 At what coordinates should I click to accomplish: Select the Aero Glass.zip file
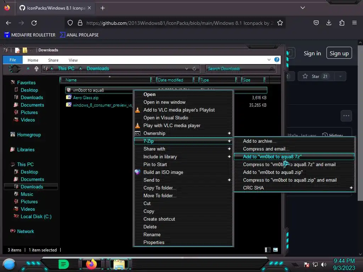pyautogui.click(x=86, y=98)
